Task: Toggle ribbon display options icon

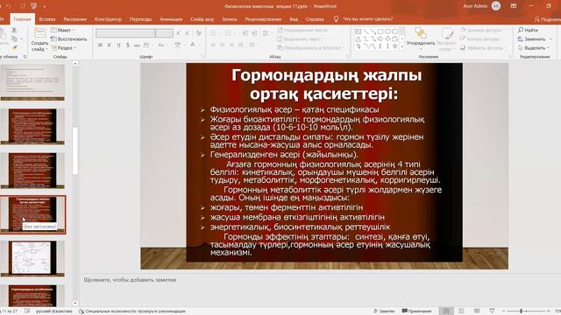Action: click(x=514, y=6)
